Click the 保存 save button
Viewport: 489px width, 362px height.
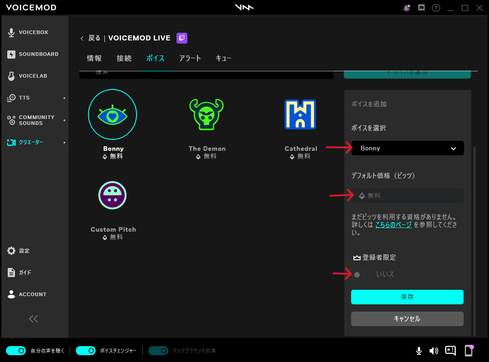coord(407,297)
